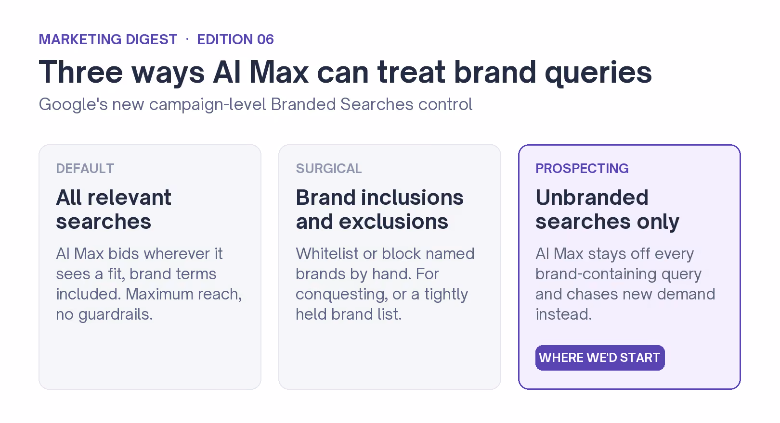The image size is (780, 423).
Task: Click empty area of the Default card
Action: [150, 358]
